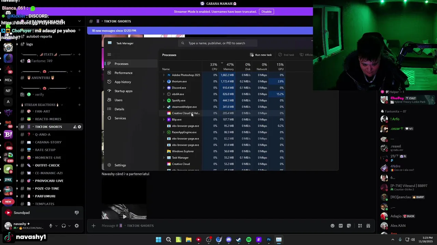This screenshot has height=245, width=437.
Task: Play the TikTok video thumbnail in chat
Action: point(125,216)
